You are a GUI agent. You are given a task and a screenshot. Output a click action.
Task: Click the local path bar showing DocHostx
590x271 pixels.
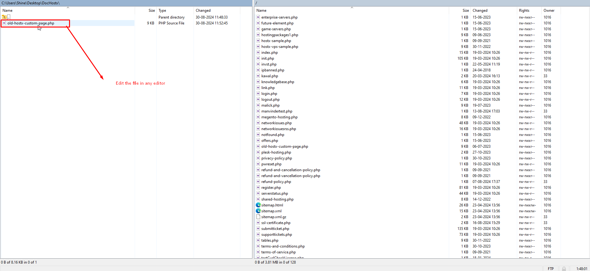31,3
